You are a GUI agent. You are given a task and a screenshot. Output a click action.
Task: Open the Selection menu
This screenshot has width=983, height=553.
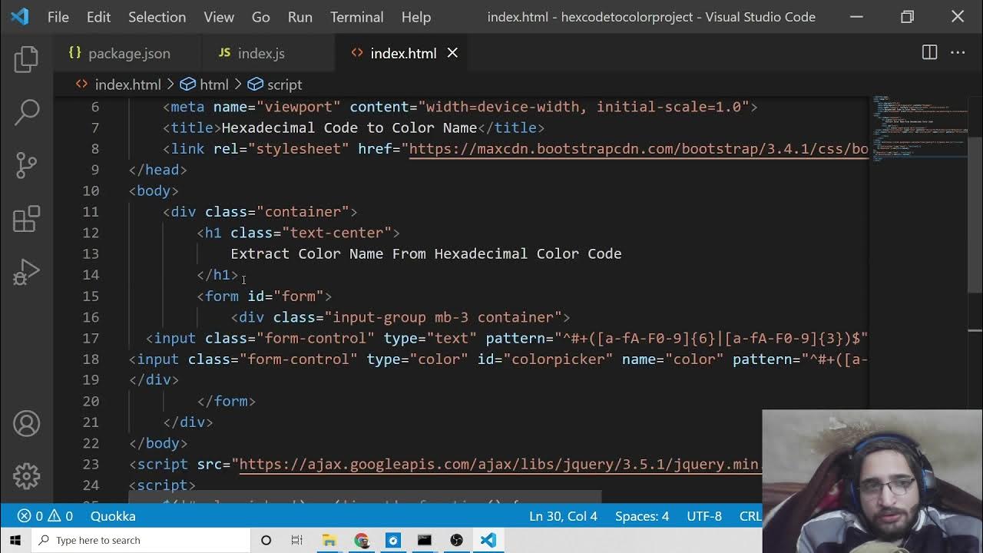pos(157,17)
